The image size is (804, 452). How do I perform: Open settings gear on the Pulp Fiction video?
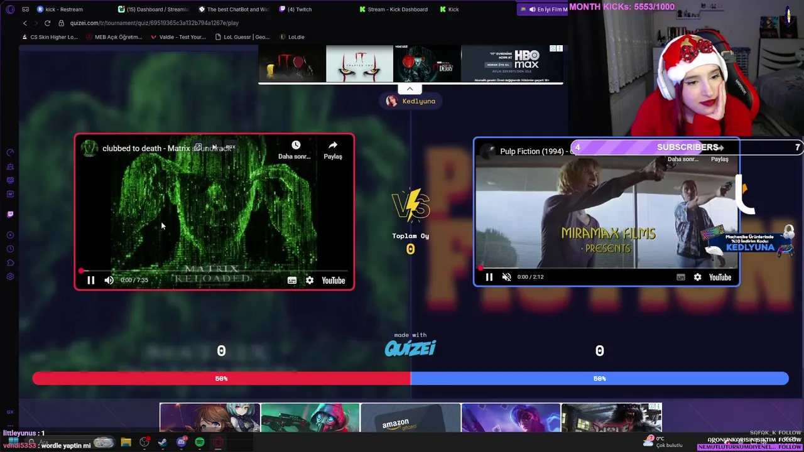point(697,277)
